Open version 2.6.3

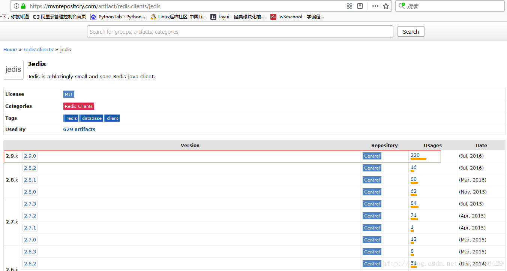point(30,252)
